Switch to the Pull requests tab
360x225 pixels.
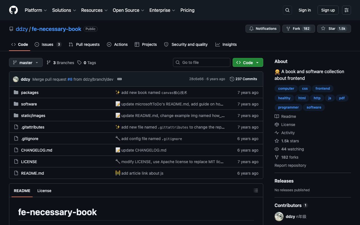click(x=84, y=44)
